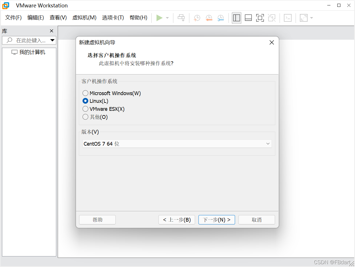Click the Unity mode toolbar icon
Image resolution: width=355 pixels, height=267 pixels.
pyautogui.click(x=272, y=18)
